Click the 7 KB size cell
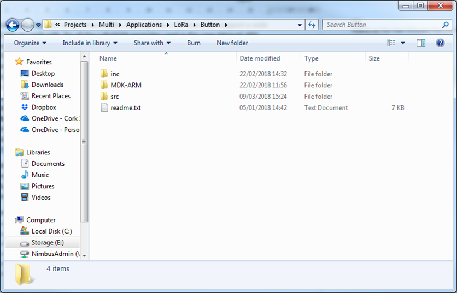 tap(398, 108)
